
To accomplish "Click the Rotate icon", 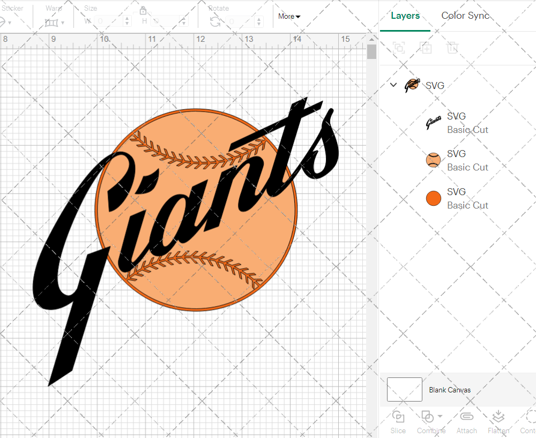I will coord(215,22).
